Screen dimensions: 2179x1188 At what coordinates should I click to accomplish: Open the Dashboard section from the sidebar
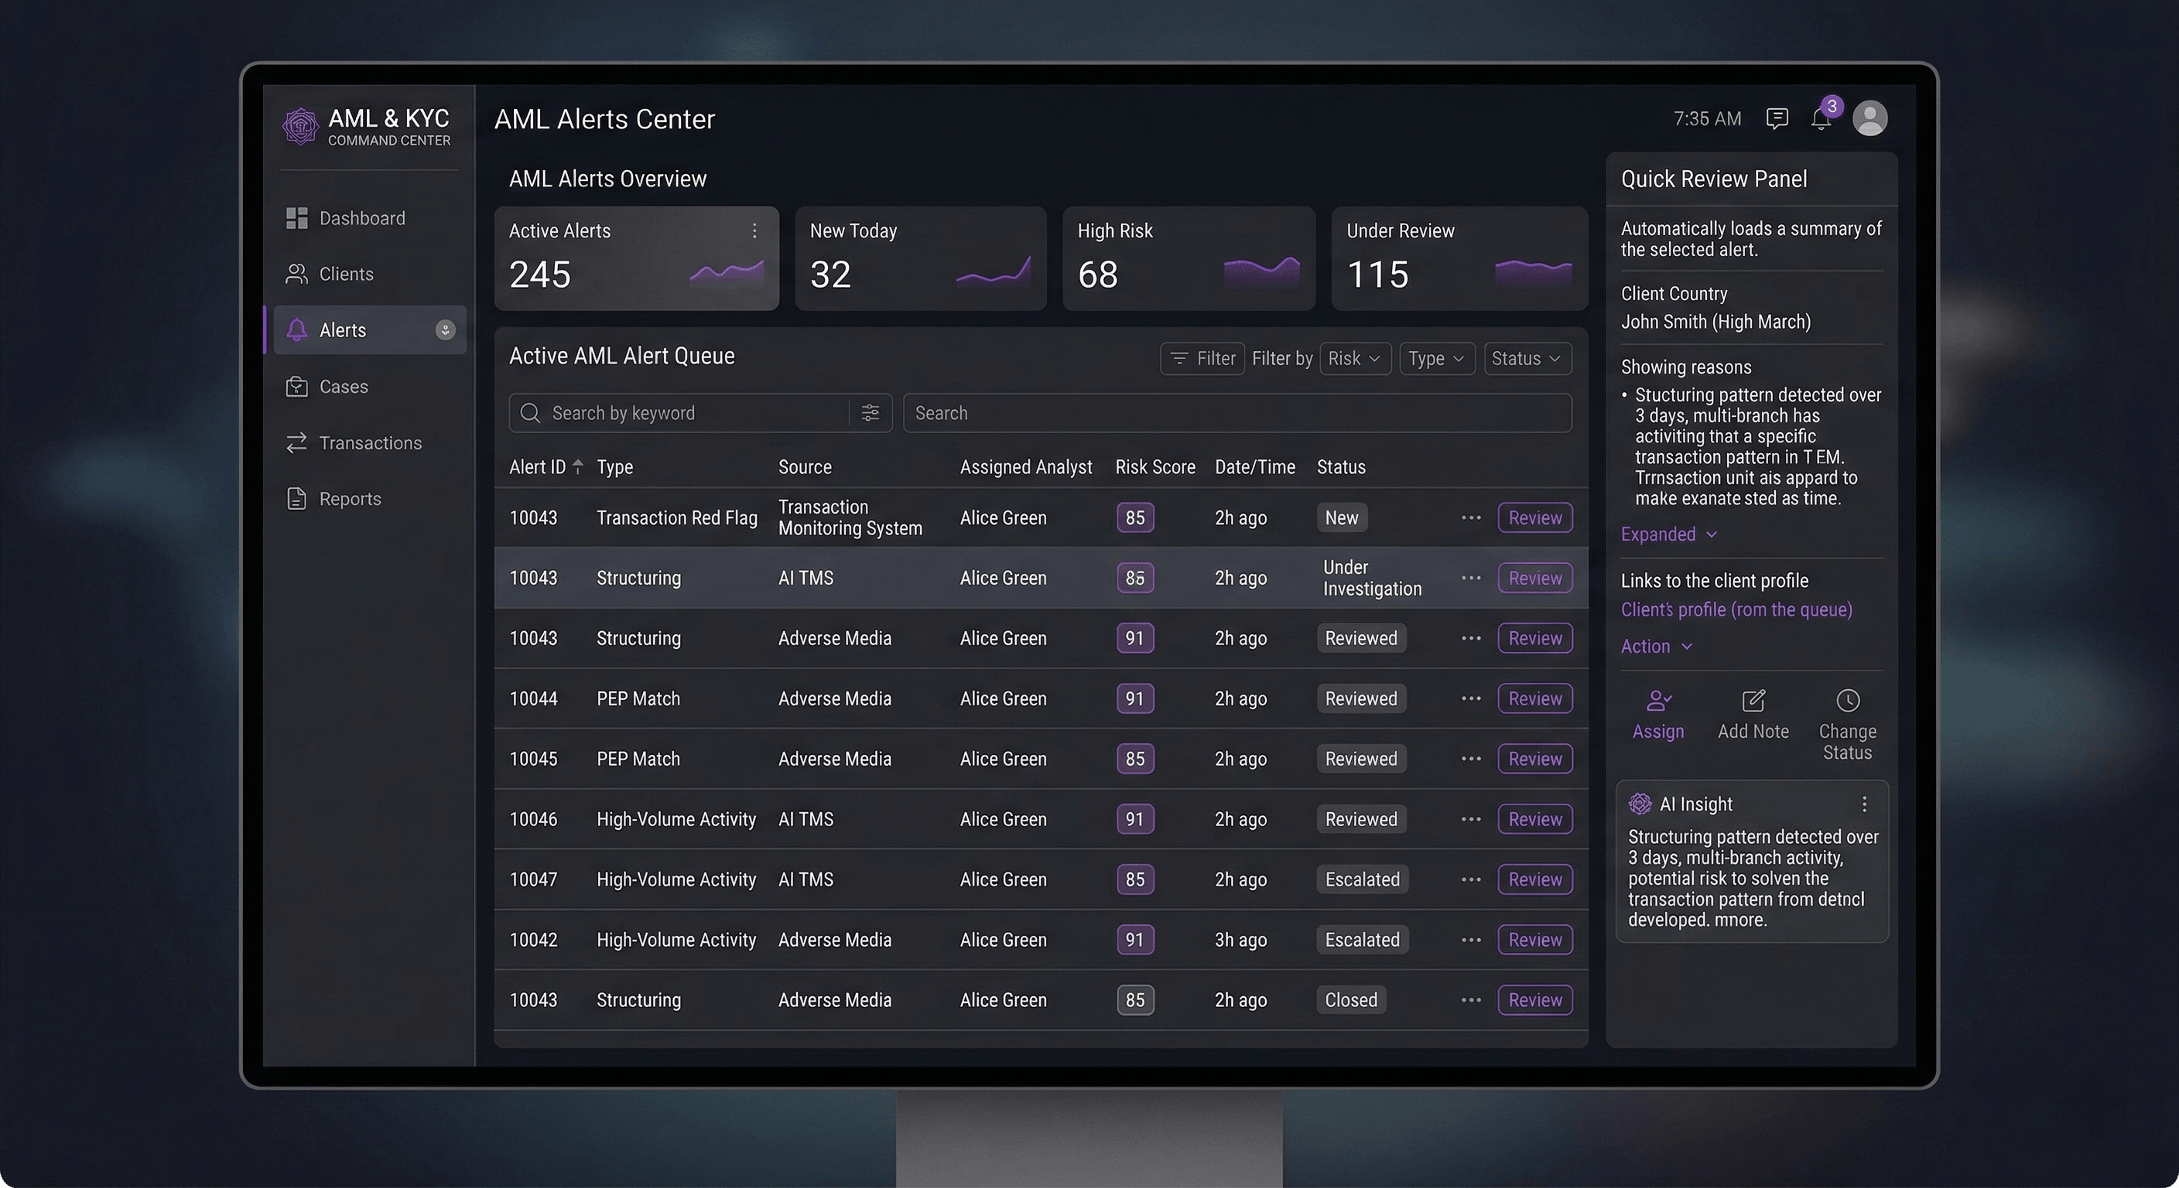(x=361, y=217)
